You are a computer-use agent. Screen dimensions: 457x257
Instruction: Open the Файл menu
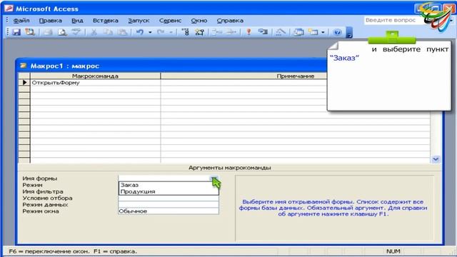pos(21,21)
